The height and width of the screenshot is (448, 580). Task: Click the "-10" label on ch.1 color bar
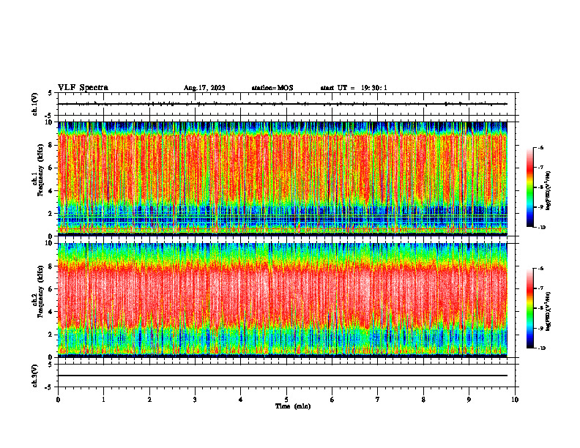(x=542, y=228)
